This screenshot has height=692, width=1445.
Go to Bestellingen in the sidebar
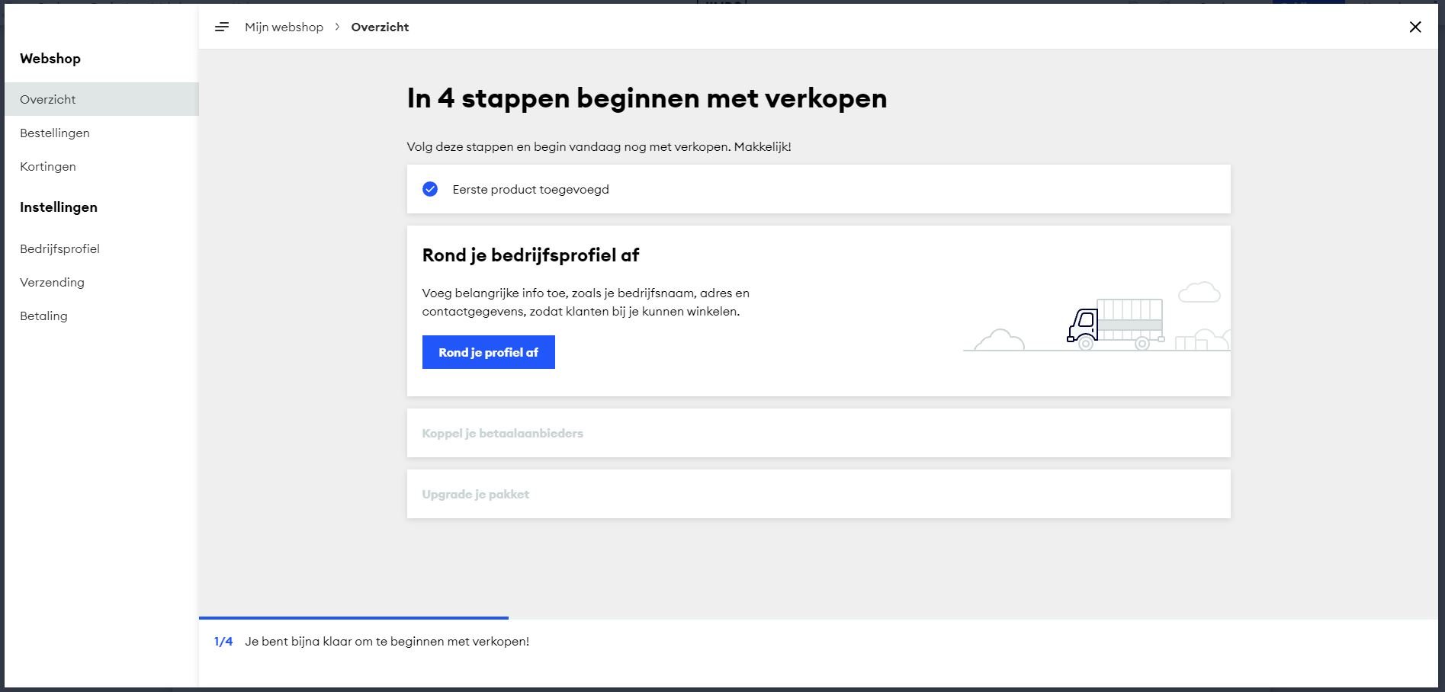[55, 133]
